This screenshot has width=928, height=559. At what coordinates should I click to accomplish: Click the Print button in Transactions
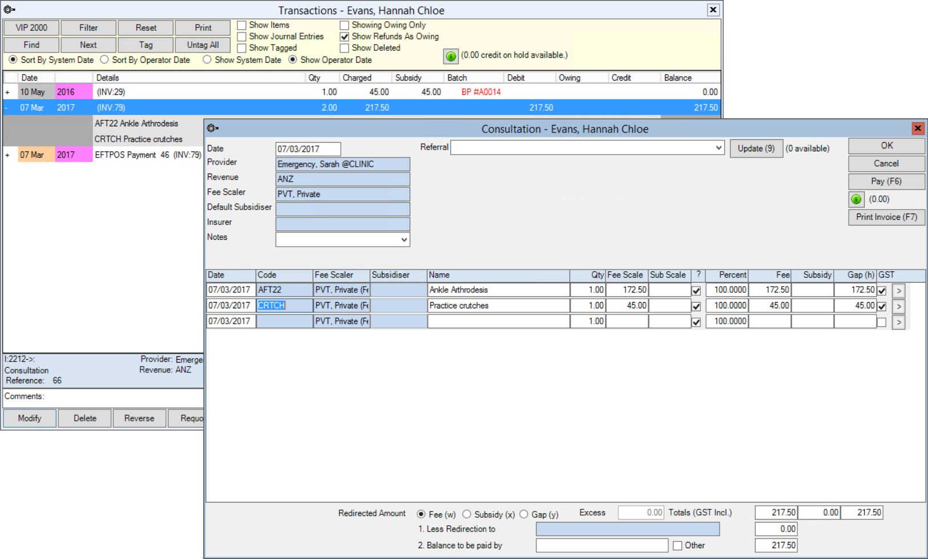click(x=203, y=27)
